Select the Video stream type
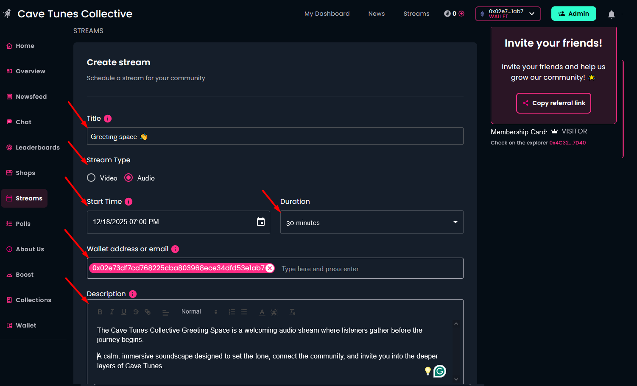 (x=91, y=178)
